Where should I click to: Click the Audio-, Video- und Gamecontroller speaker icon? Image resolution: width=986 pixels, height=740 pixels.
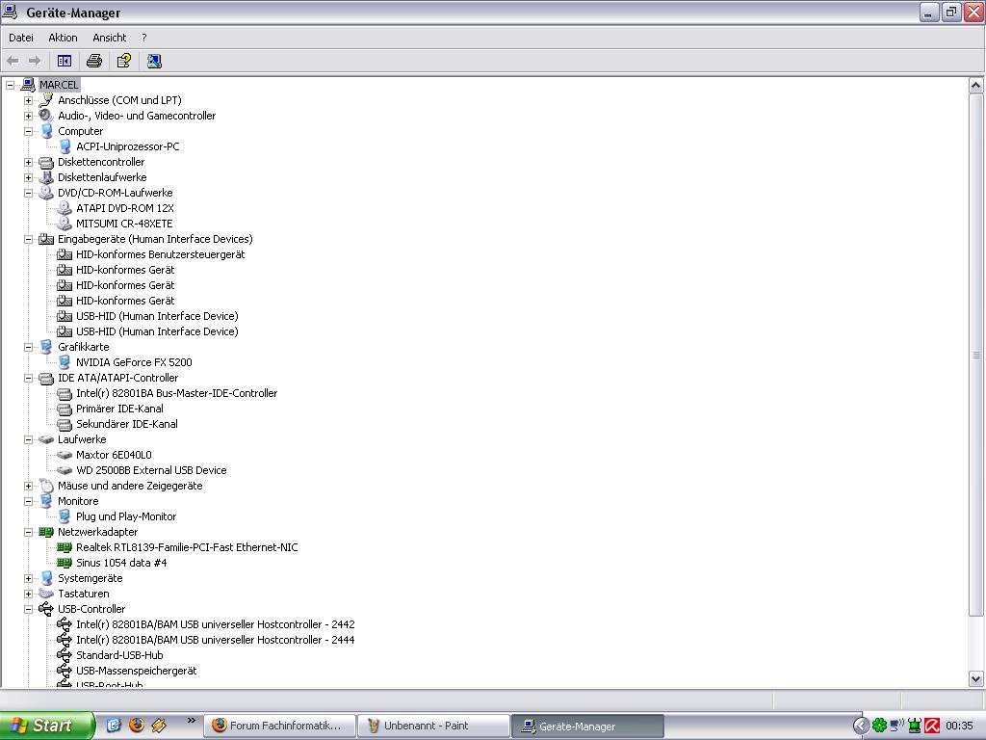tap(46, 116)
